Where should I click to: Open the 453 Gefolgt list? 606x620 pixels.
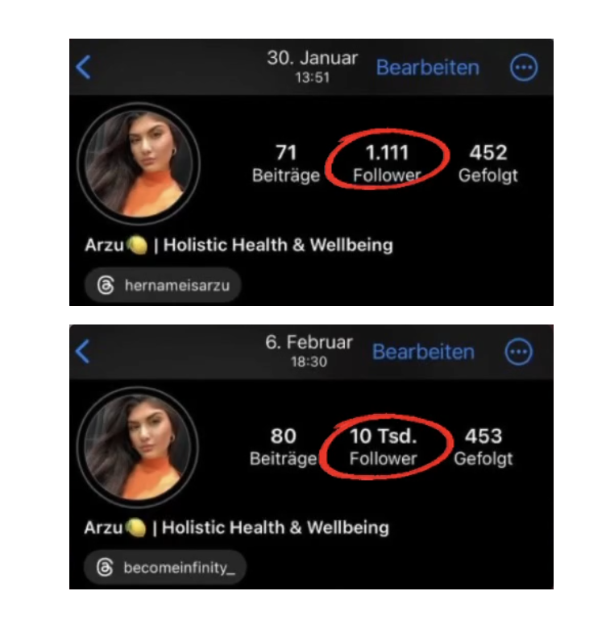(484, 447)
